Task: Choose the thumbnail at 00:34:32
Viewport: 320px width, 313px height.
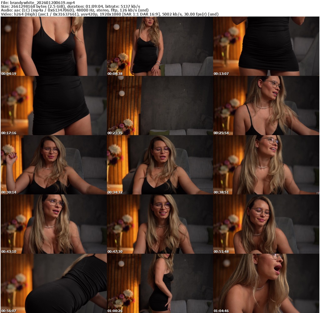Action: pyautogui.click(x=160, y=165)
